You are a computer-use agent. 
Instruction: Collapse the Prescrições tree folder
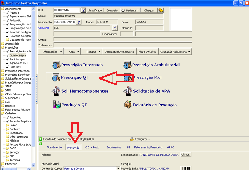(x=3, y=48)
